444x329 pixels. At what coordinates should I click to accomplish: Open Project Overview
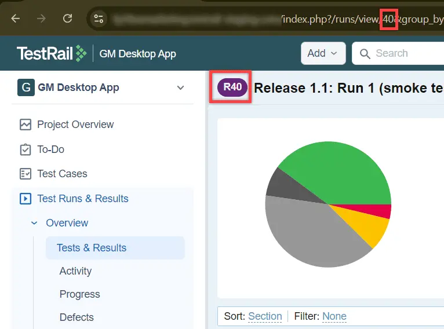pyautogui.click(x=75, y=125)
